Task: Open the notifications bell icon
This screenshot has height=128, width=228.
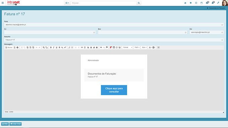Action: 213,3
